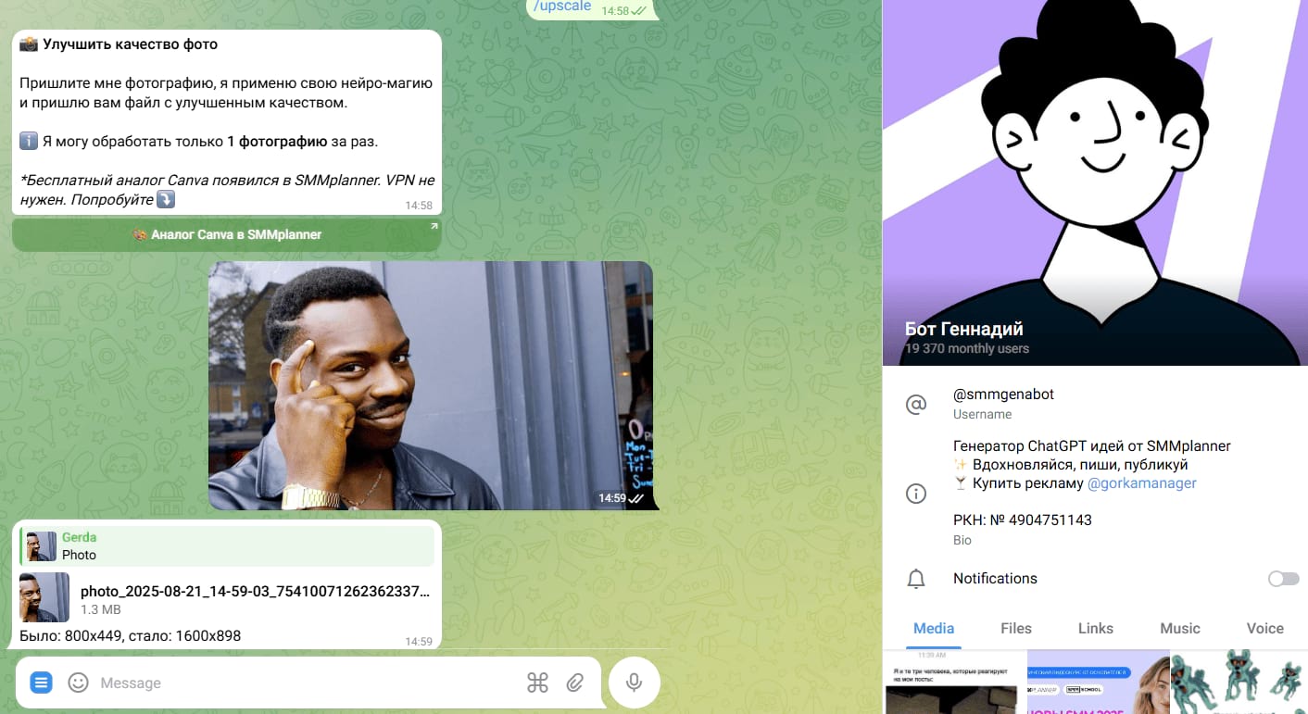Open the purple SMM media thumbnail
Viewport: 1308px width, 714px height.
pos(1099,682)
